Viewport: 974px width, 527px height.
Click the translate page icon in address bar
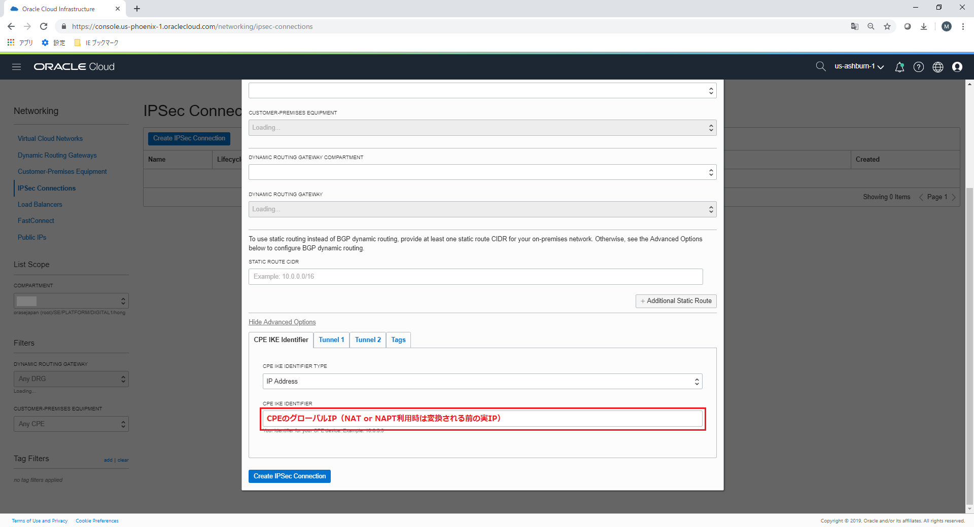tap(855, 26)
